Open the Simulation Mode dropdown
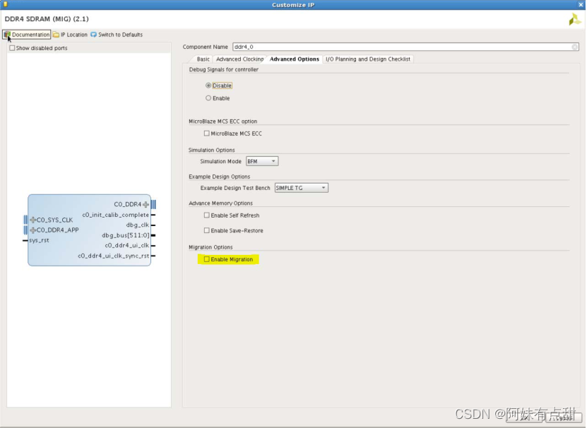The height and width of the screenshot is (428, 587). coord(261,162)
